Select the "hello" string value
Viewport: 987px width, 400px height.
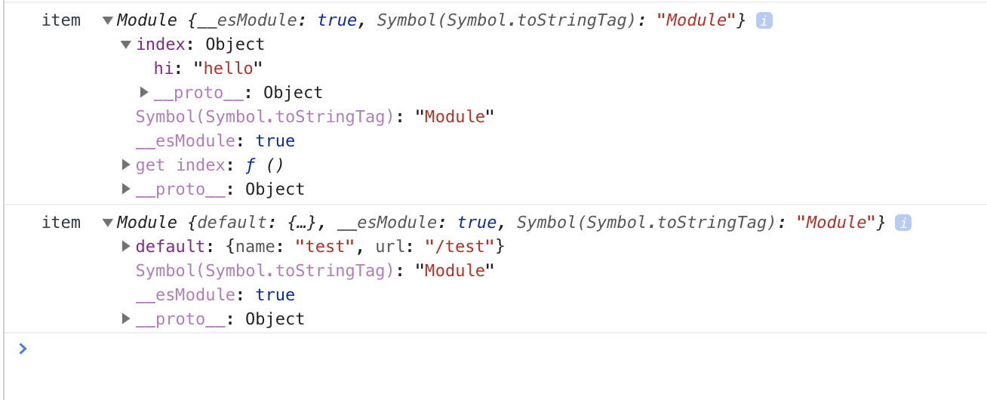click(228, 69)
